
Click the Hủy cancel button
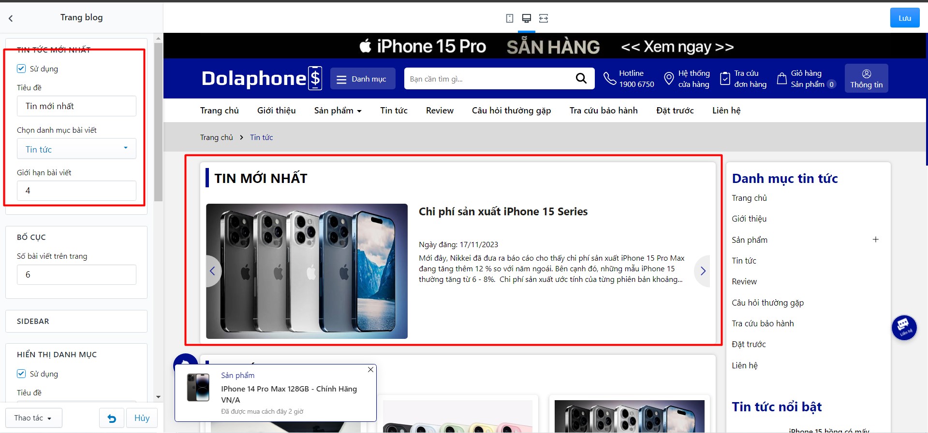[142, 418]
